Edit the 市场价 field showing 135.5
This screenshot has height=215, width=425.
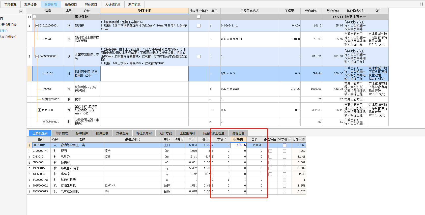click(x=238, y=145)
